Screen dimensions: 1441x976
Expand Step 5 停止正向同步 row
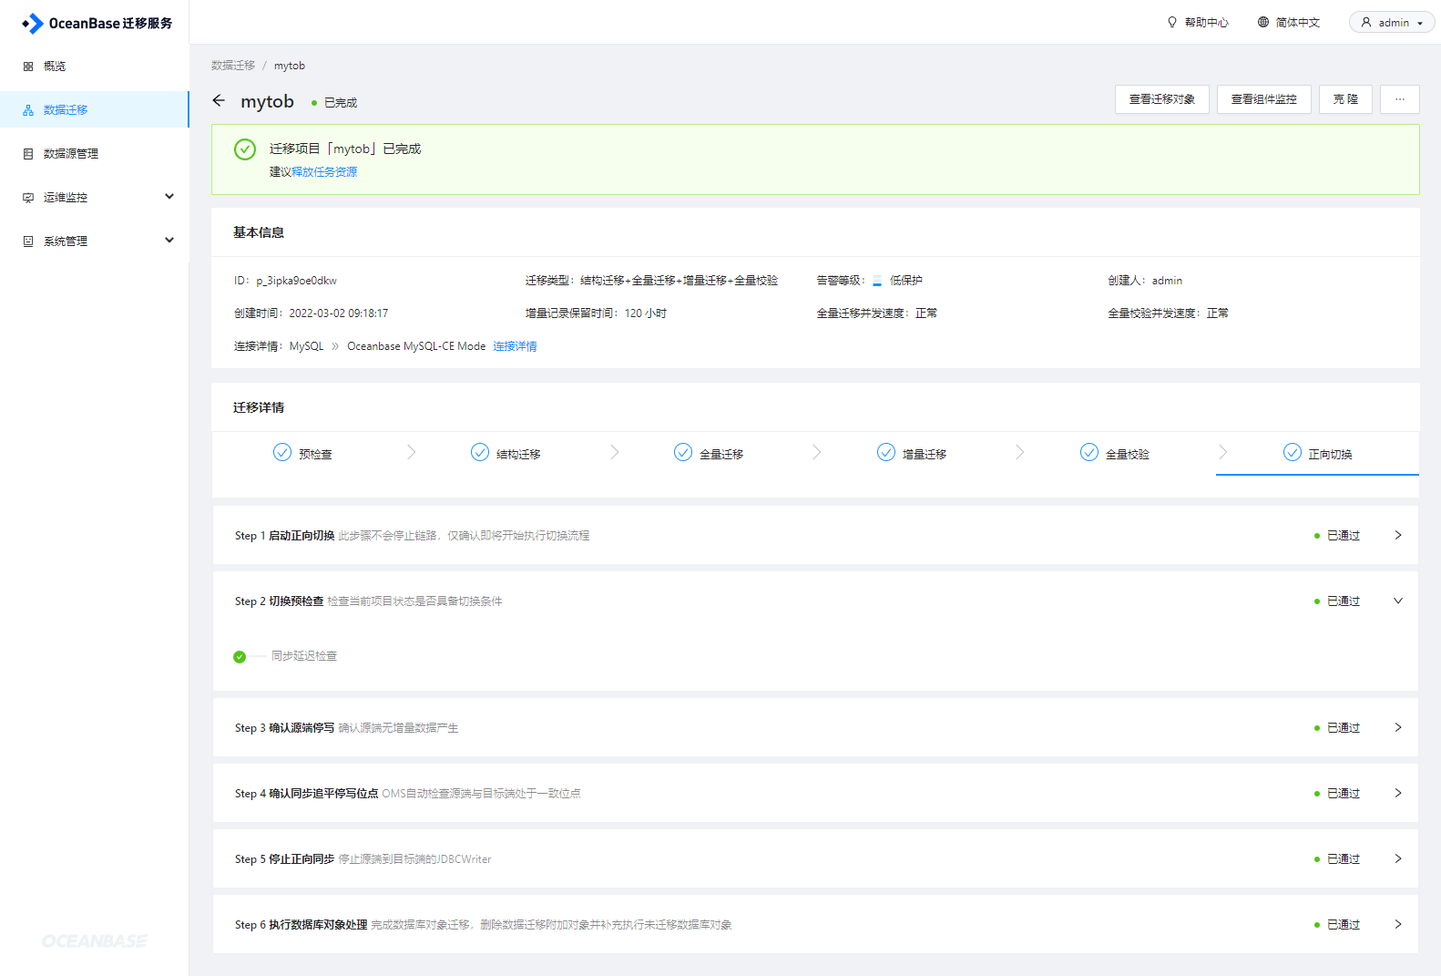[x=1398, y=859]
